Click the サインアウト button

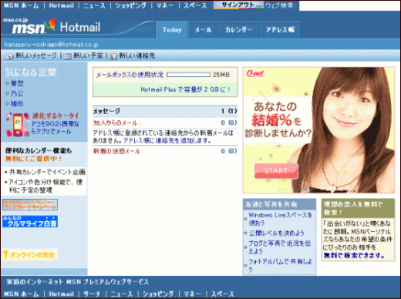[238, 5]
